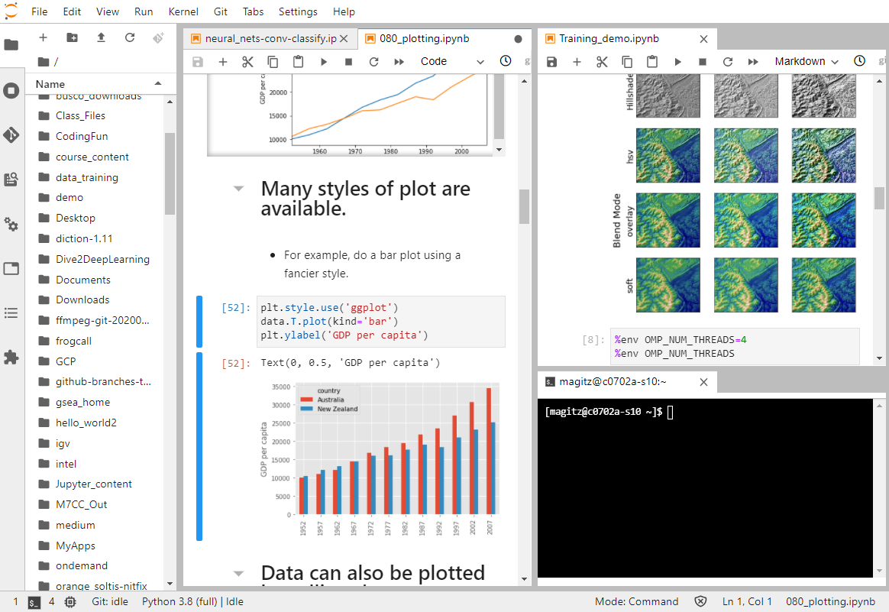Open the Downloads folder in file browser

click(x=82, y=300)
